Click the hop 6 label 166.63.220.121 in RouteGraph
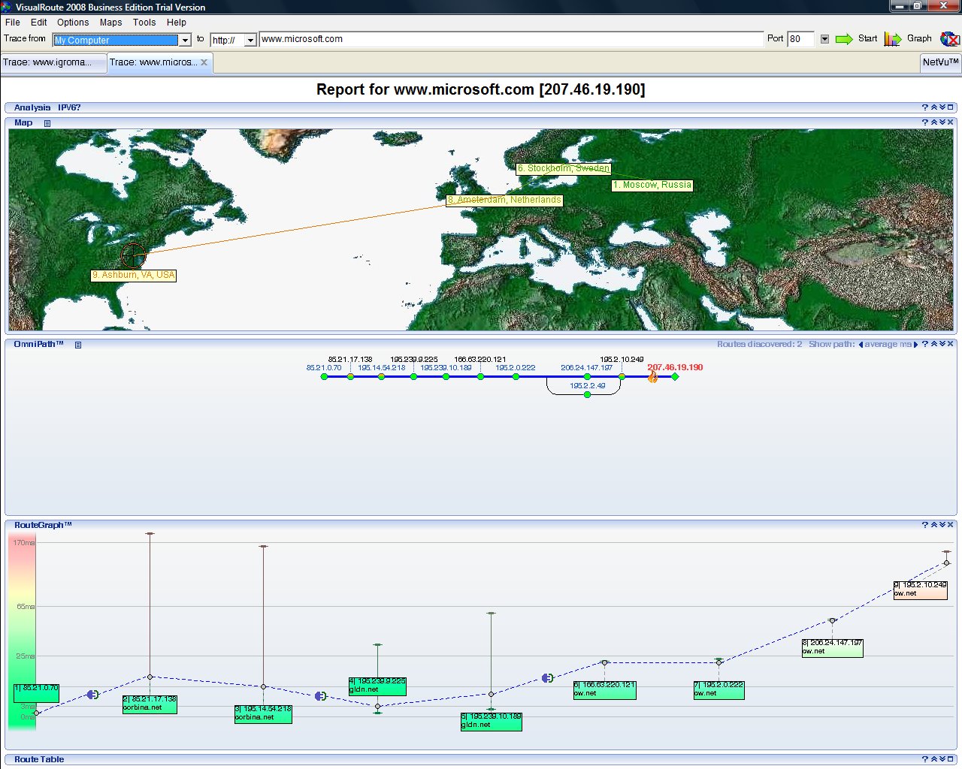962x769 pixels. click(604, 689)
